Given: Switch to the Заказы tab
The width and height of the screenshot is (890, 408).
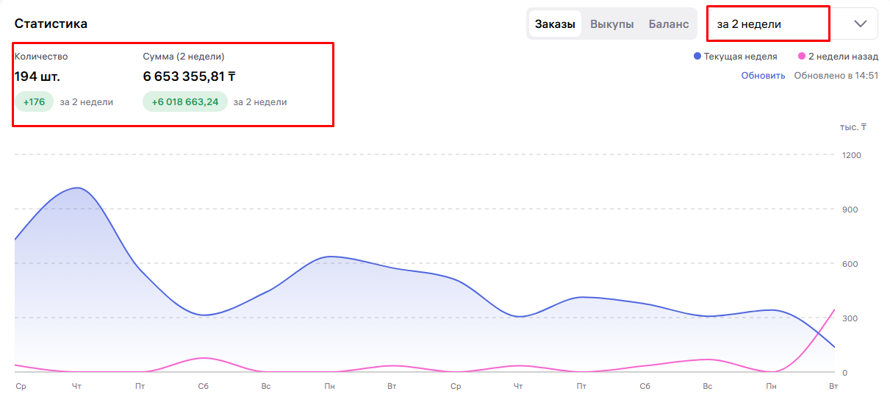Looking at the screenshot, I should pos(555,24).
